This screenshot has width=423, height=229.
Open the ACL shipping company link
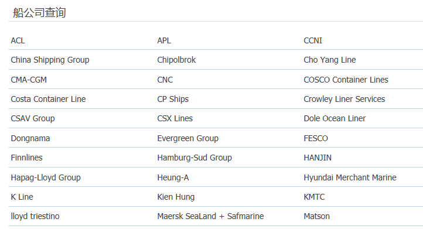tap(18, 40)
